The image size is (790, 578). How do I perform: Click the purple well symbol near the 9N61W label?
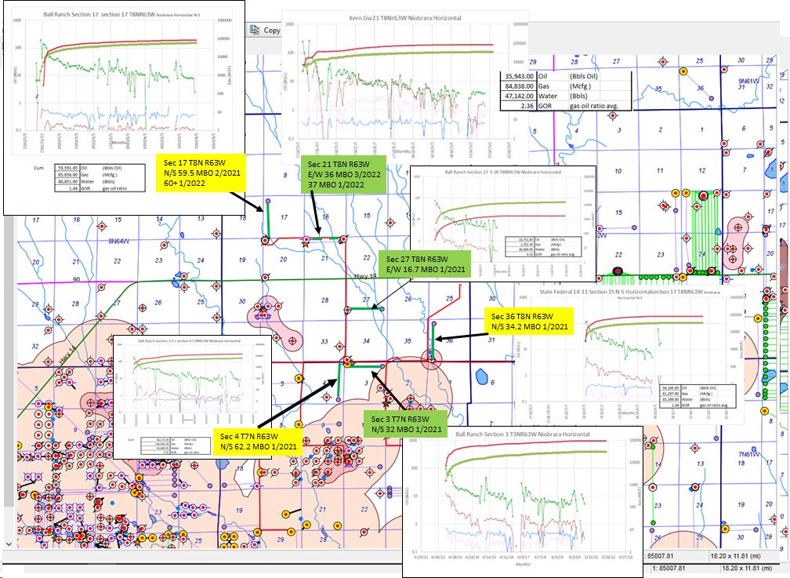click(x=711, y=99)
